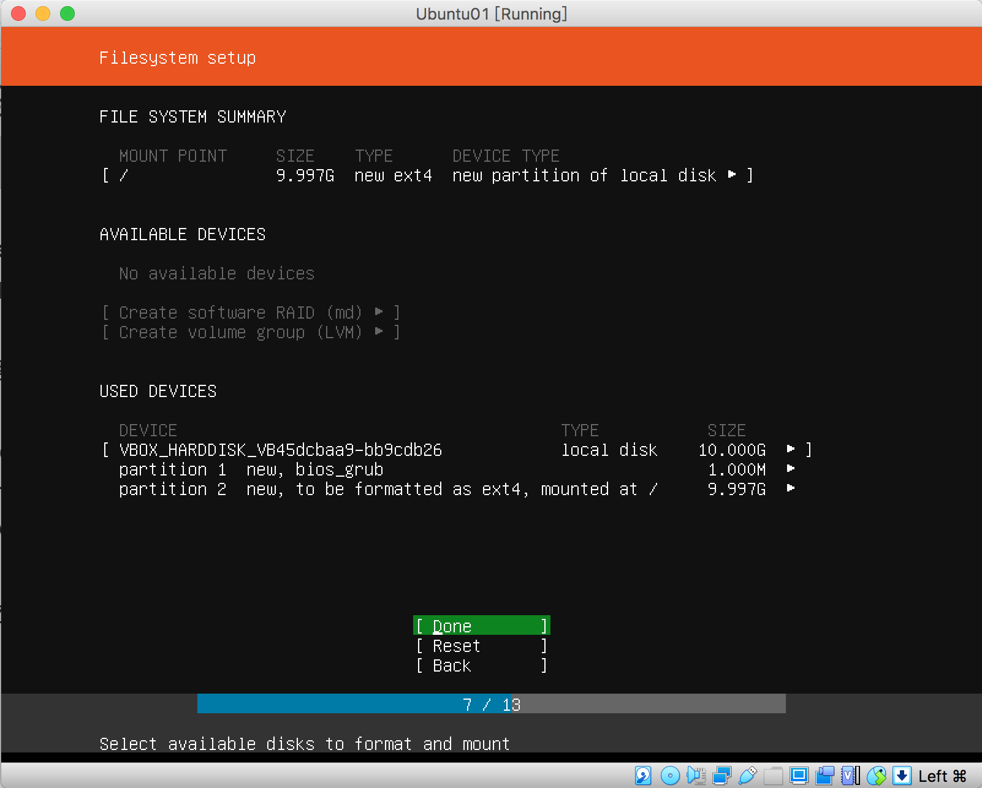Open the video capture recording icon

coord(825,776)
